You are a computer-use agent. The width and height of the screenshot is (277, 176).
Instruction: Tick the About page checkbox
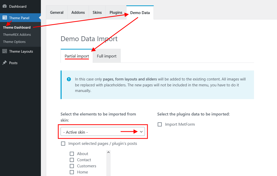72,154
